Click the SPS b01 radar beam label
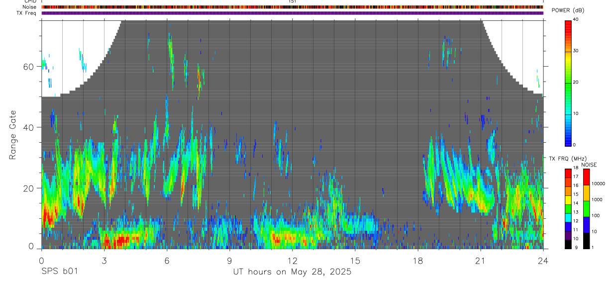Screen dimensions: 611x282 59,272
